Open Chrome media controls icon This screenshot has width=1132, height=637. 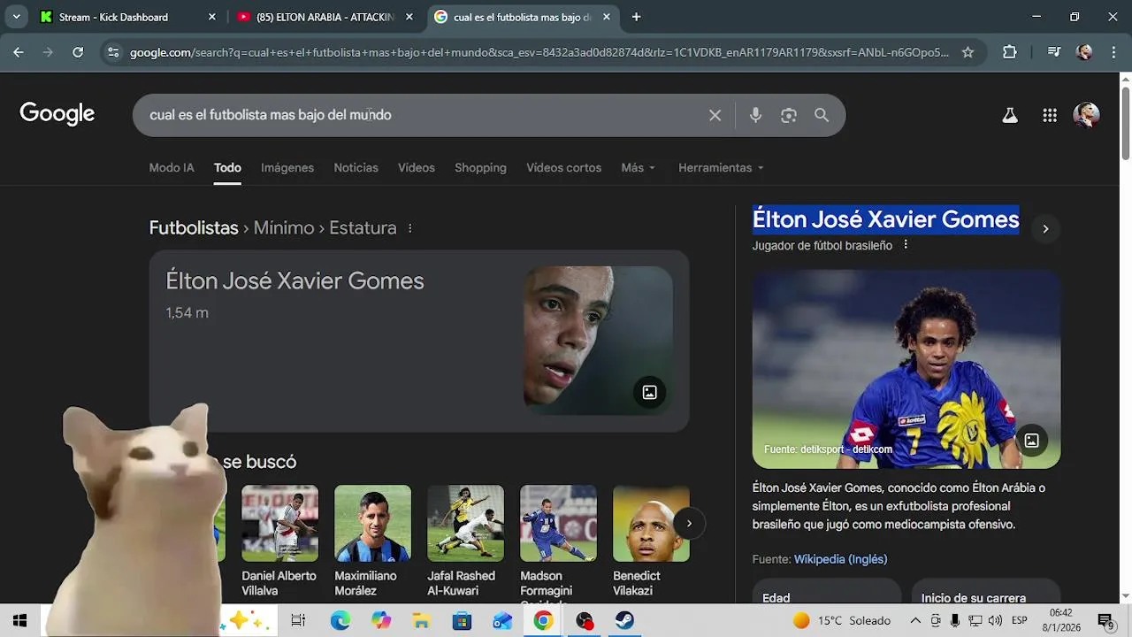1053,52
